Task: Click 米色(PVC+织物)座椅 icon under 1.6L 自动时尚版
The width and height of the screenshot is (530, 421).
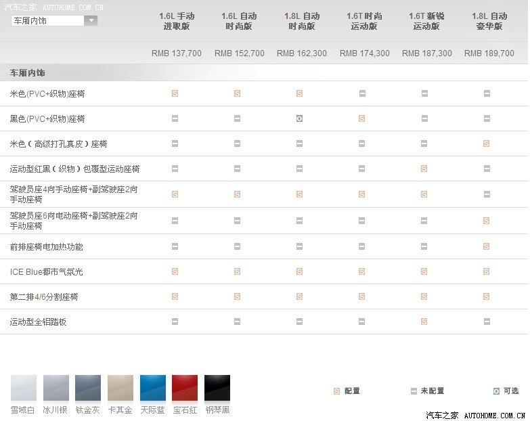Action: click(x=238, y=93)
